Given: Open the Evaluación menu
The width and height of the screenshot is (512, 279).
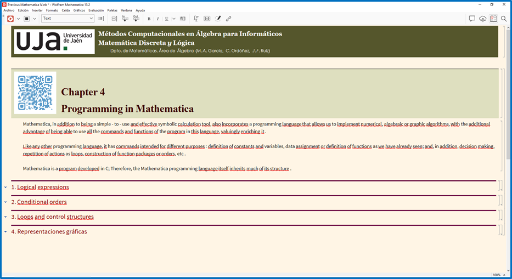Looking at the screenshot, I should pyautogui.click(x=96, y=10).
